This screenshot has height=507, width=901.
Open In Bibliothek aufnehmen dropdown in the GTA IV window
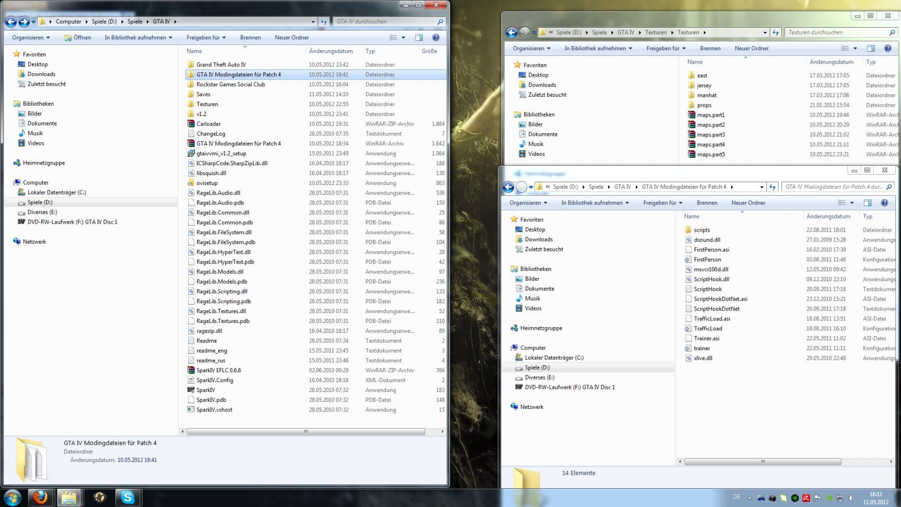pyautogui.click(x=138, y=38)
